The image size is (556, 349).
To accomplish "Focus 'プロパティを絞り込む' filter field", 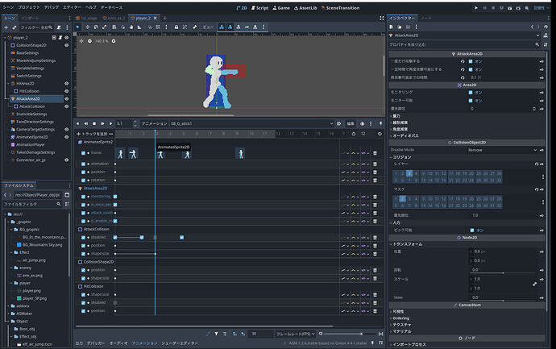I will click(x=463, y=44).
